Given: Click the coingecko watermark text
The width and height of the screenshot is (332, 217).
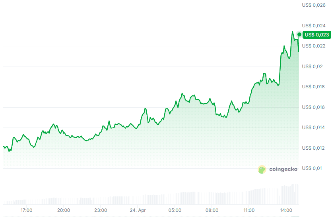Looking at the screenshot, I should coord(283,169).
